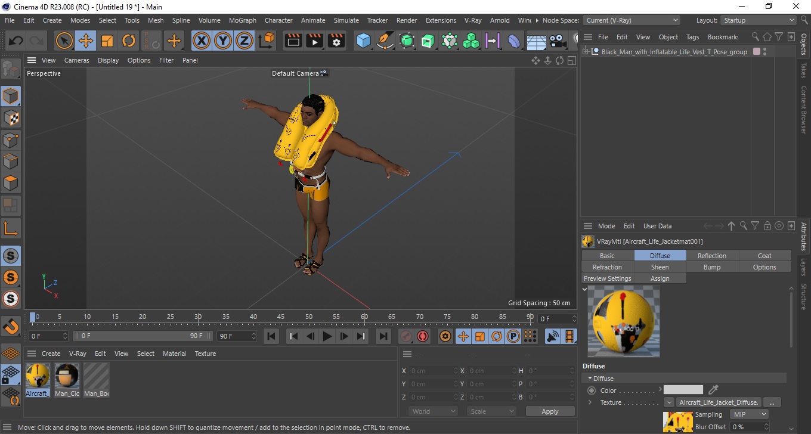Toggle X axis lock
This screenshot has height=434, width=811.
202,41
